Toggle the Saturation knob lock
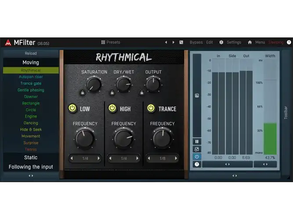The image size is (293, 220). pos(83,92)
